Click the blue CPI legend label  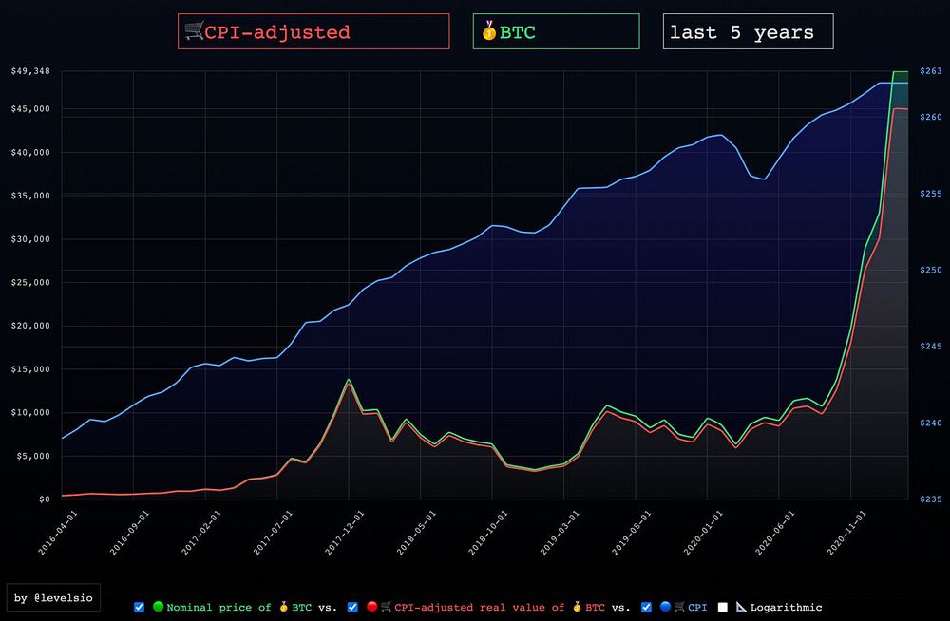(x=697, y=607)
